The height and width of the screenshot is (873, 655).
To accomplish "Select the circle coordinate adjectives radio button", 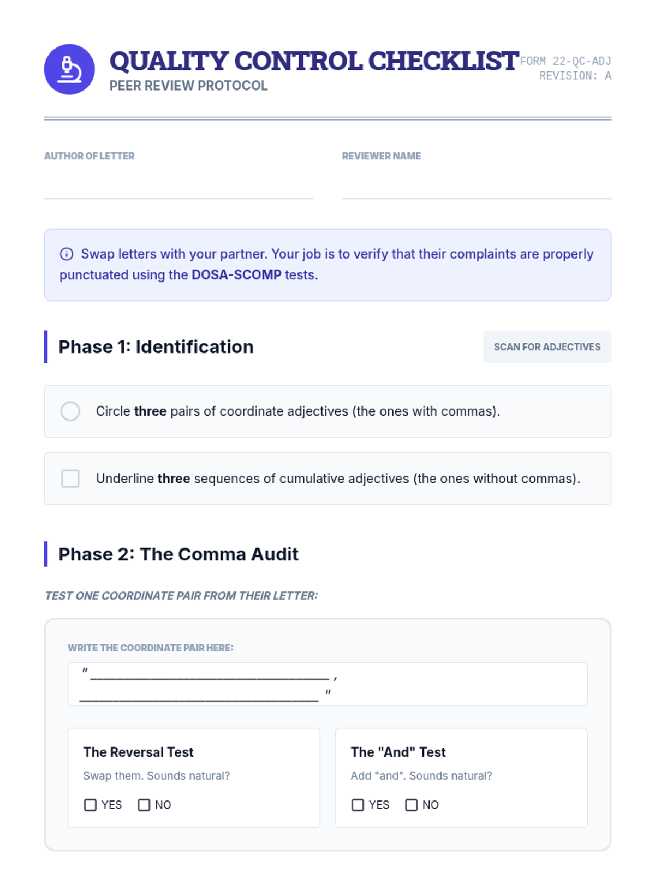I will pyautogui.click(x=70, y=411).
